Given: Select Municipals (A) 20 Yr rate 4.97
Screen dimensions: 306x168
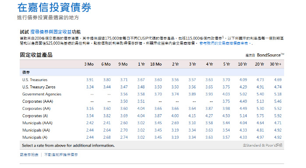Looking at the screenshot, I should 260,137.
